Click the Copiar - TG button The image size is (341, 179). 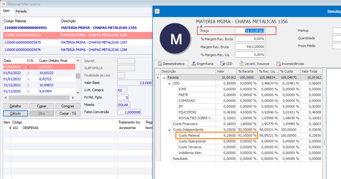[68, 113]
